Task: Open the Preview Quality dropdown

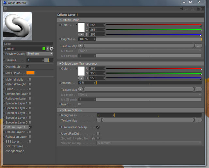Action: pos(40,53)
